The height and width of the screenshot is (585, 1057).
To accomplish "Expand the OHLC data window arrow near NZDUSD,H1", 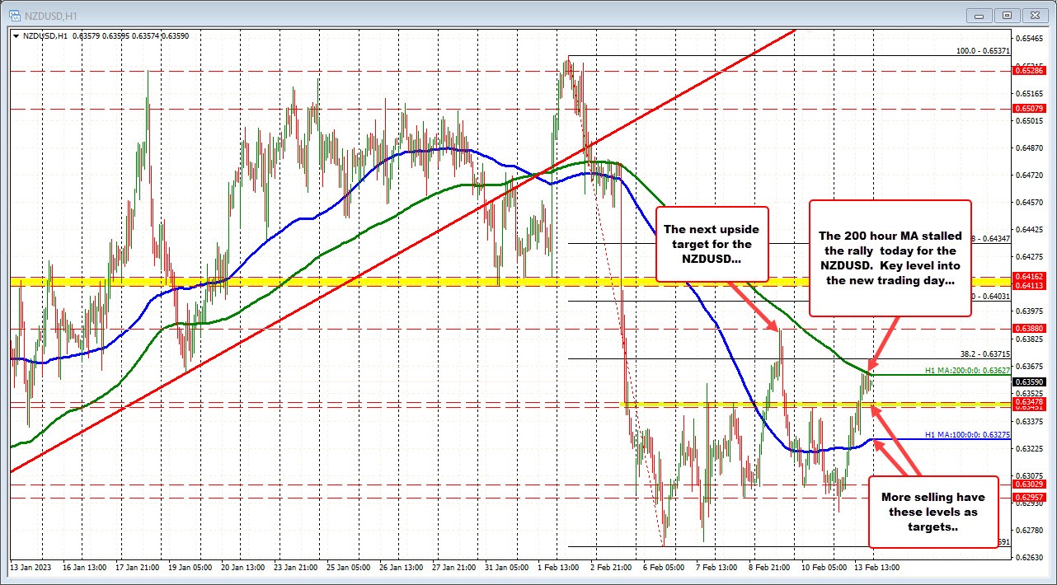I will pos(15,36).
